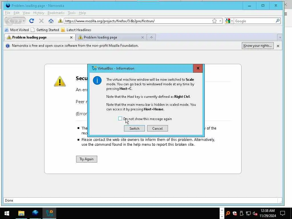The width and height of the screenshot is (292, 219).
Task: Click the back arrow navigation button
Action: [x=9, y=21]
